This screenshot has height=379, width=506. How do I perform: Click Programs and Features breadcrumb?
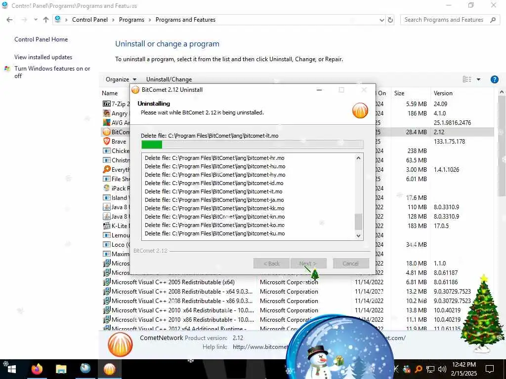pyautogui.click(x=185, y=20)
